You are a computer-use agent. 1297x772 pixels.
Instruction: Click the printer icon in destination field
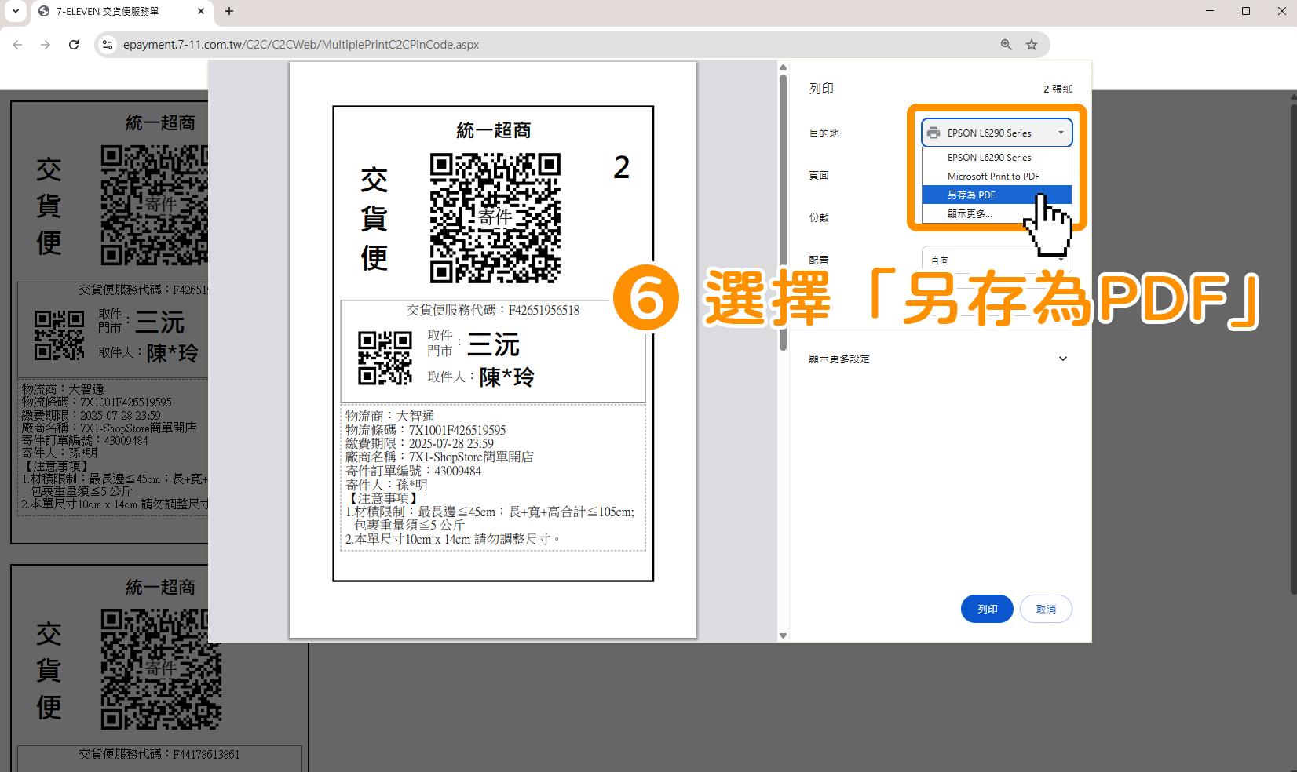(x=933, y=133)
